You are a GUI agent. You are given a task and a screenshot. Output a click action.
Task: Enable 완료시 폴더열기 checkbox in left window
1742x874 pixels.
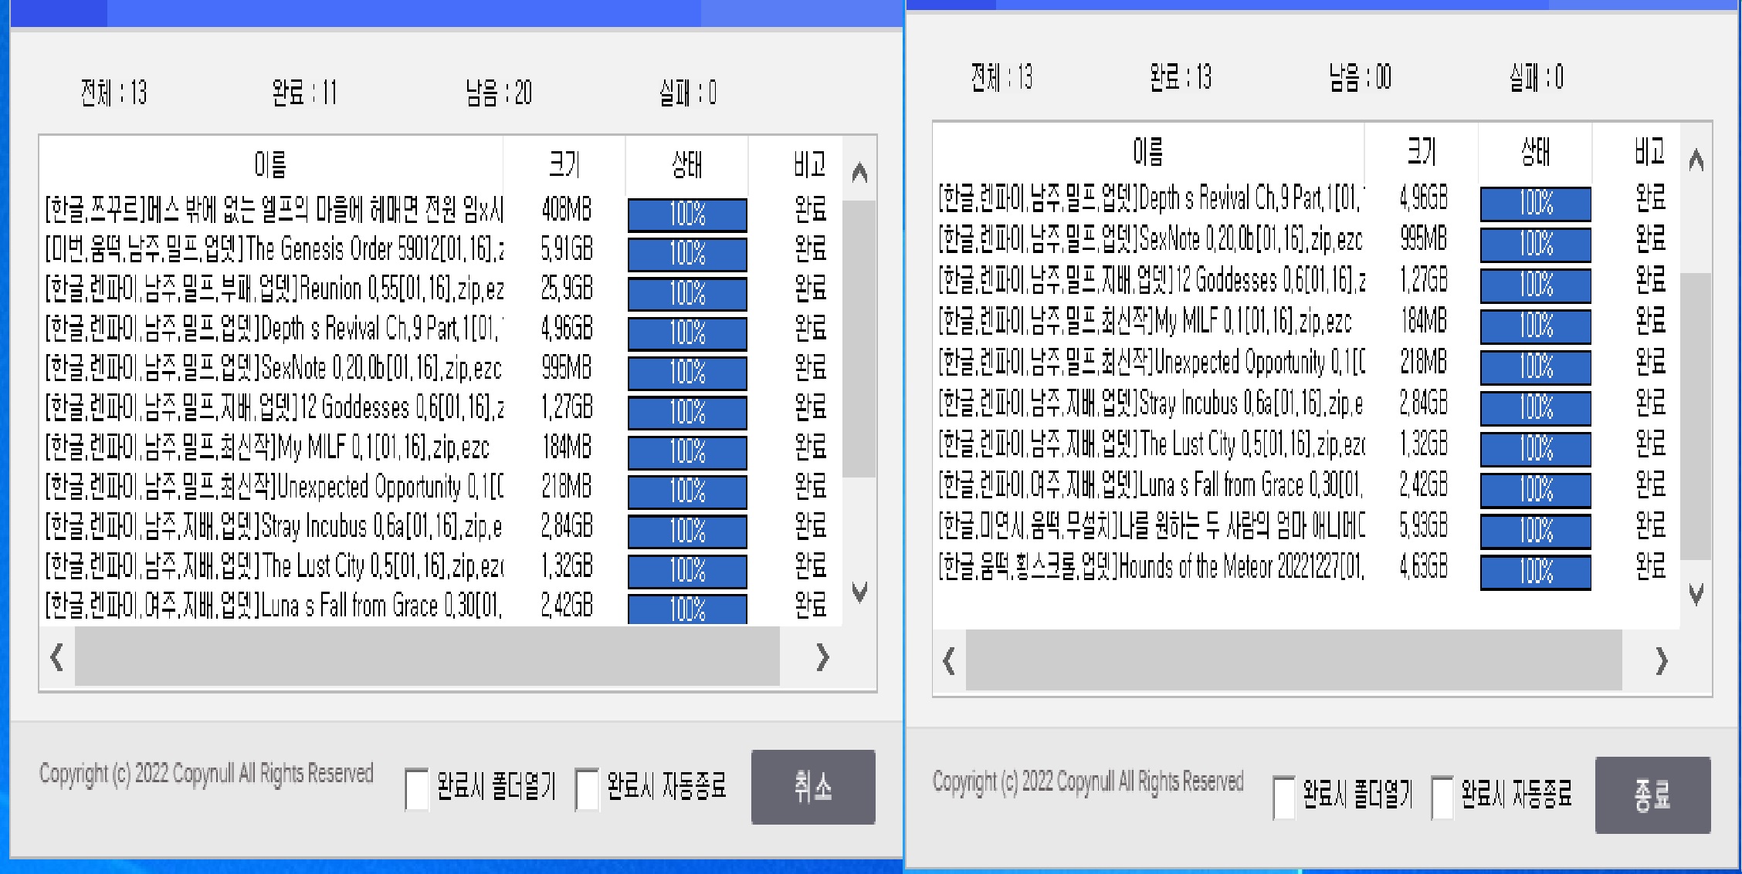tap(417, 788)
